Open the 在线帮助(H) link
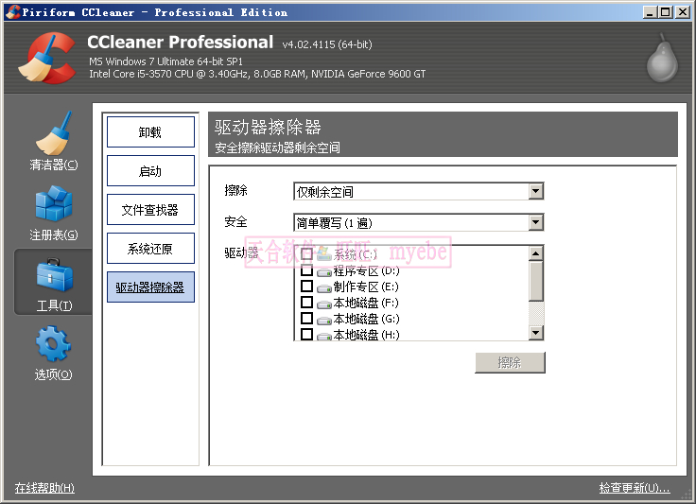 [x=44, y=488]
